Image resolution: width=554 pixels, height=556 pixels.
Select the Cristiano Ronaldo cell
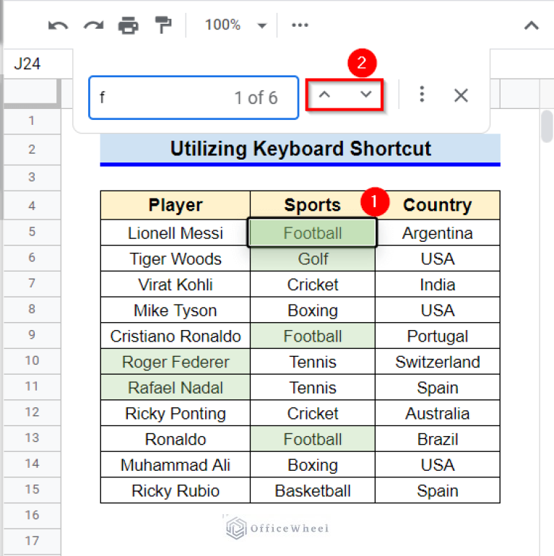click(x=176, y=336)
